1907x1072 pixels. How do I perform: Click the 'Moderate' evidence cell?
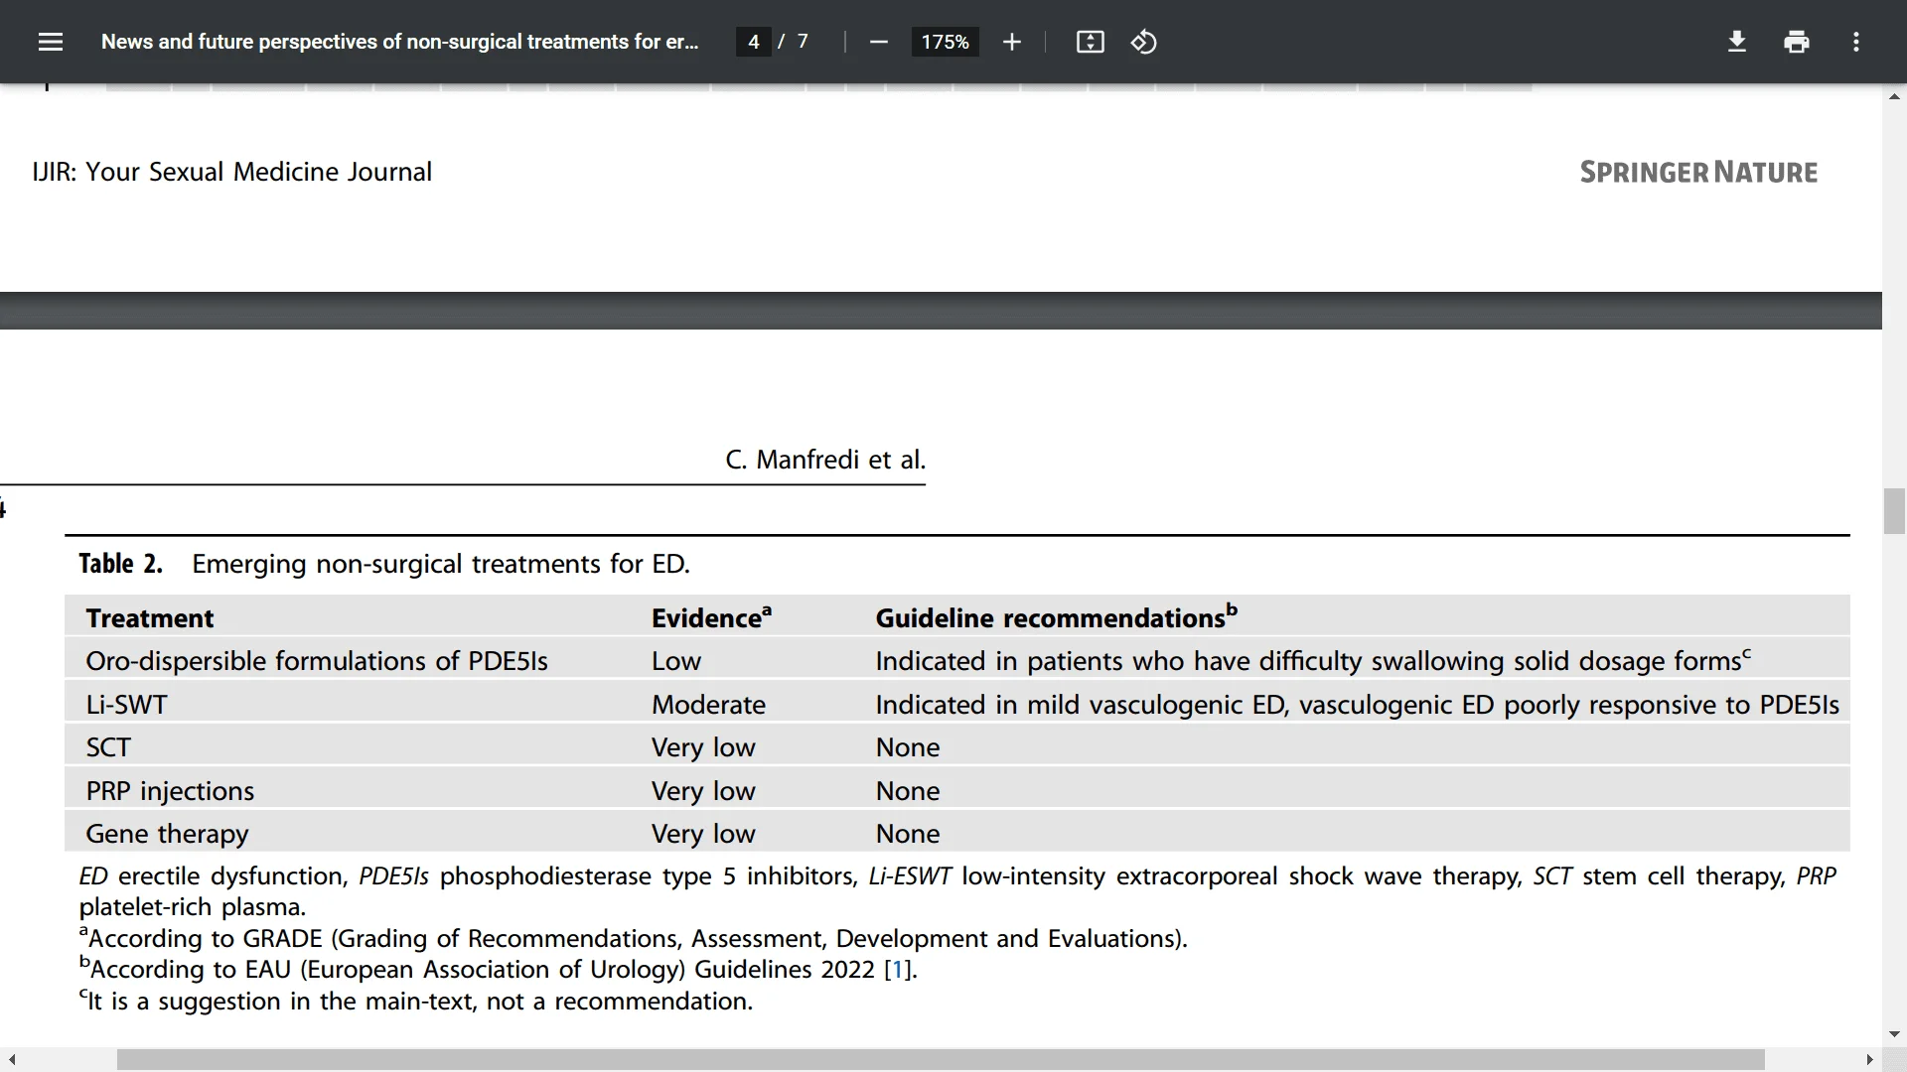pos(708,705)
